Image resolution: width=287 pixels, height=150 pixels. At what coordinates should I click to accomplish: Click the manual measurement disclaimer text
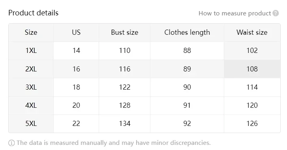point(114,142)
